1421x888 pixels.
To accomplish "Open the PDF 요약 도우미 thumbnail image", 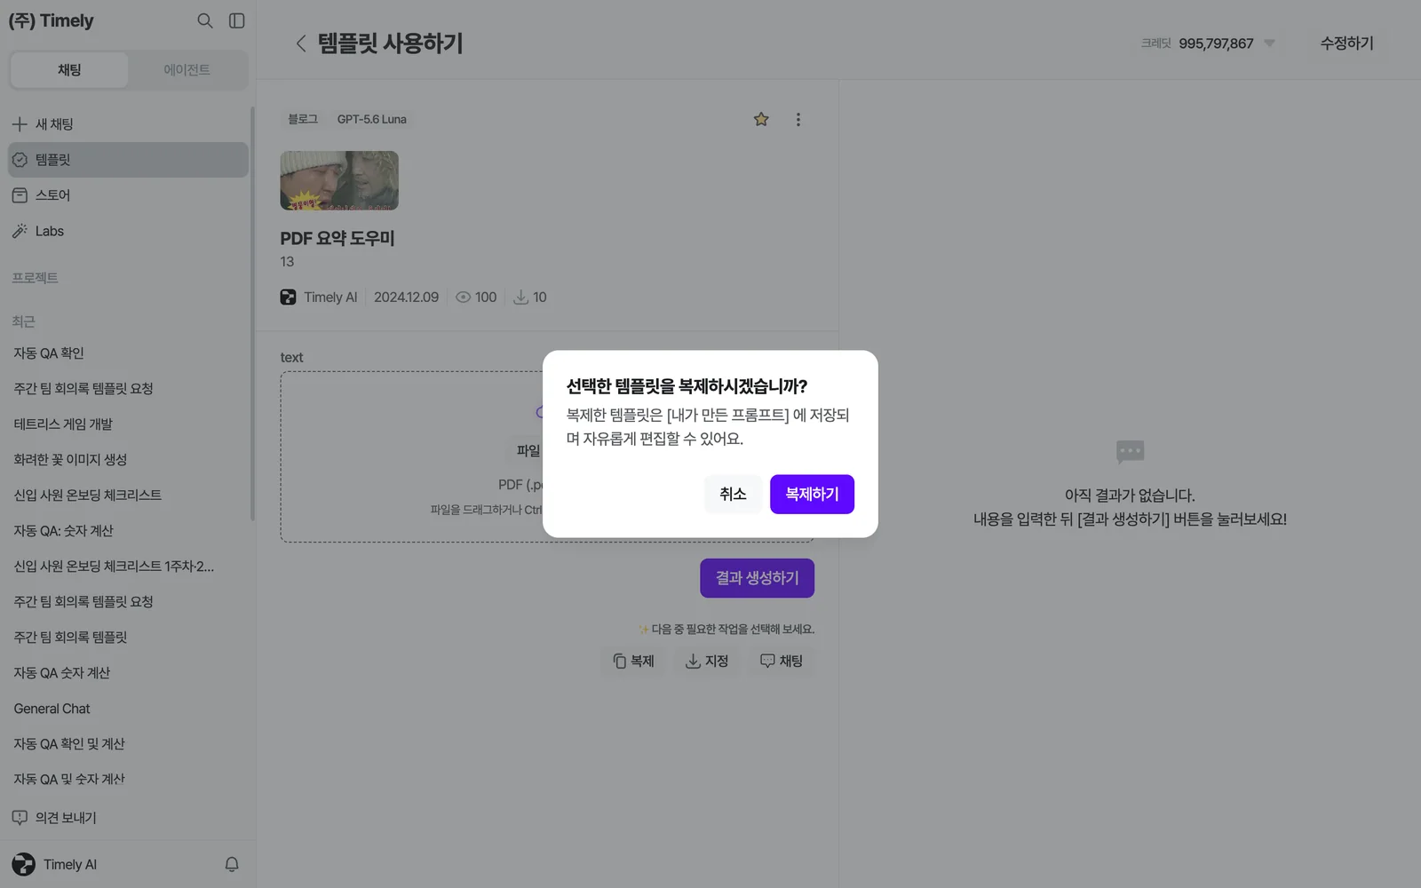I will 339,180.
